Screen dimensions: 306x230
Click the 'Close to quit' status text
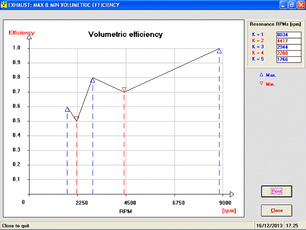pyautogui.click(x=16, y=226)
